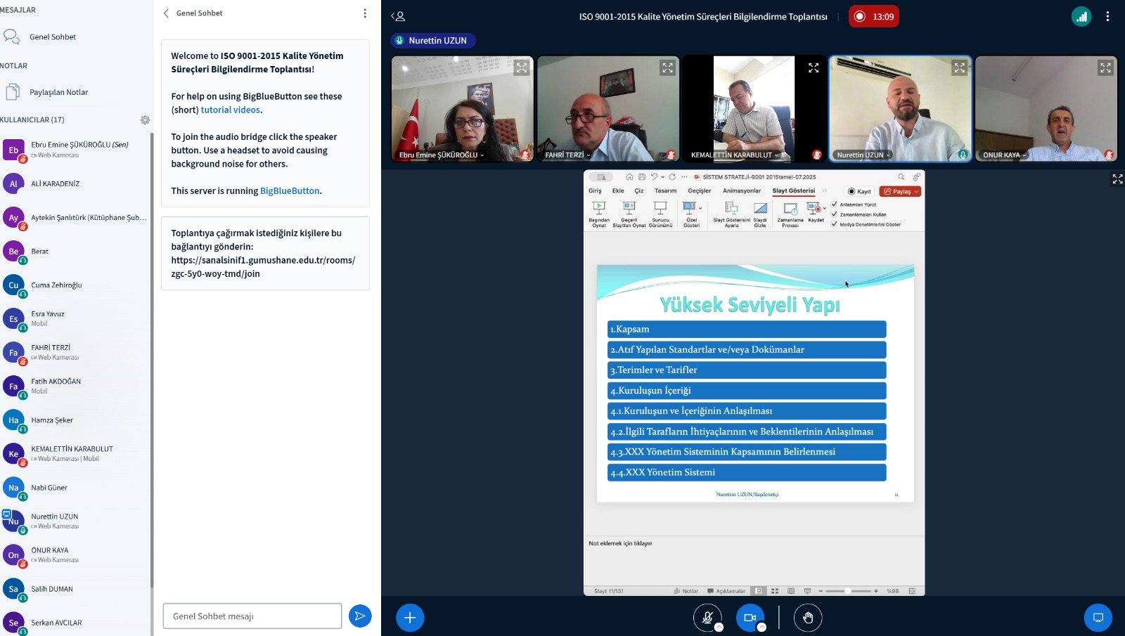Open user list settings gear

click(x=145, y=120)
